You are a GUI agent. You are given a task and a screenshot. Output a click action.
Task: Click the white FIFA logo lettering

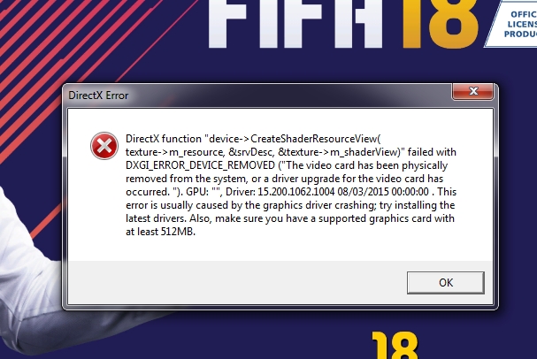click(x=295, y=23)
